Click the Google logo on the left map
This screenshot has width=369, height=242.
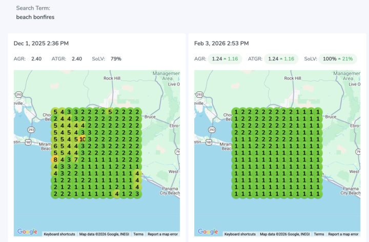[x=27, y=231]
